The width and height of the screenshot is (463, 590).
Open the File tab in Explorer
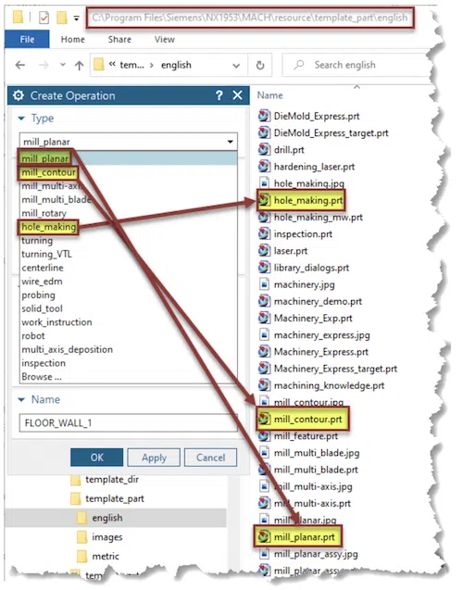click(x=27, y=39)
